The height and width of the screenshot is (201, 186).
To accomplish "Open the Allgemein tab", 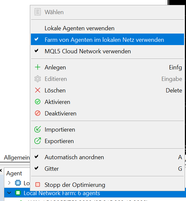I will tap(17, 158).
